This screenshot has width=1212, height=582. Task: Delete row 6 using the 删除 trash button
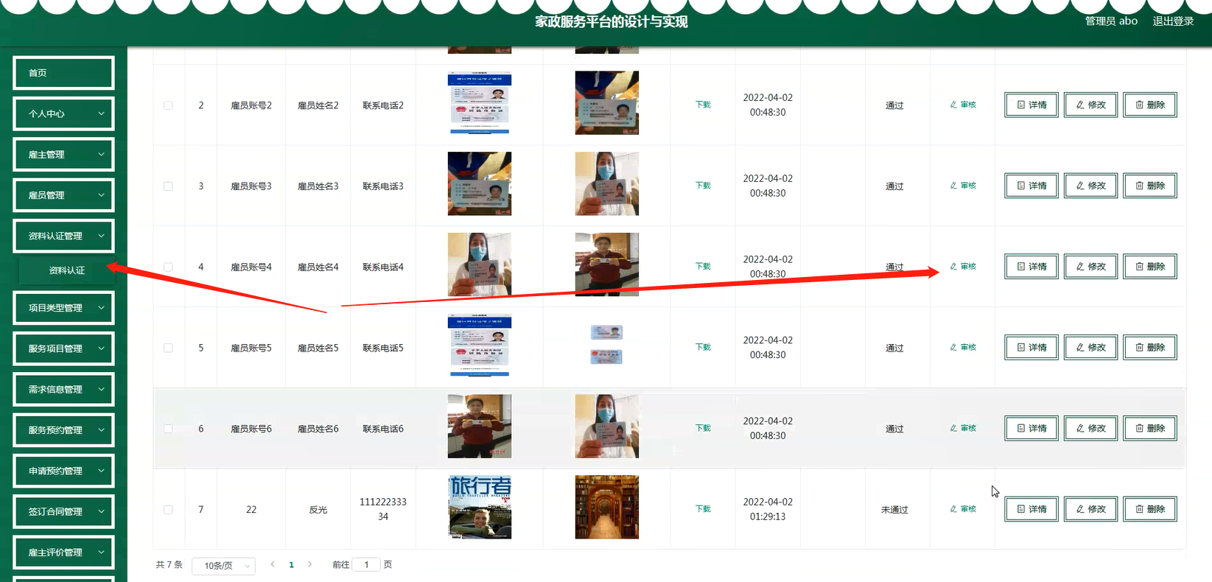coord(1149,429)
